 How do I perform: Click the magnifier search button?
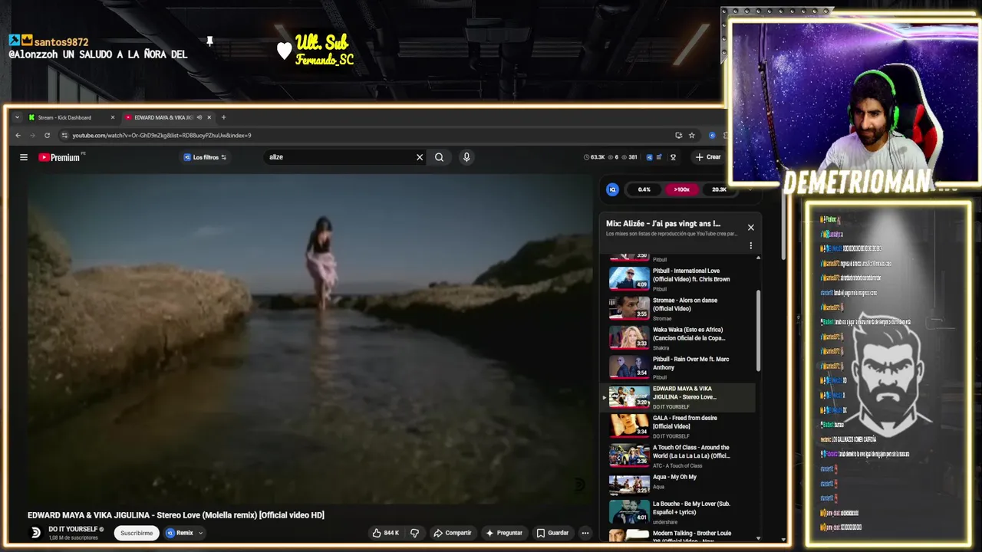[x=439, y=157]
